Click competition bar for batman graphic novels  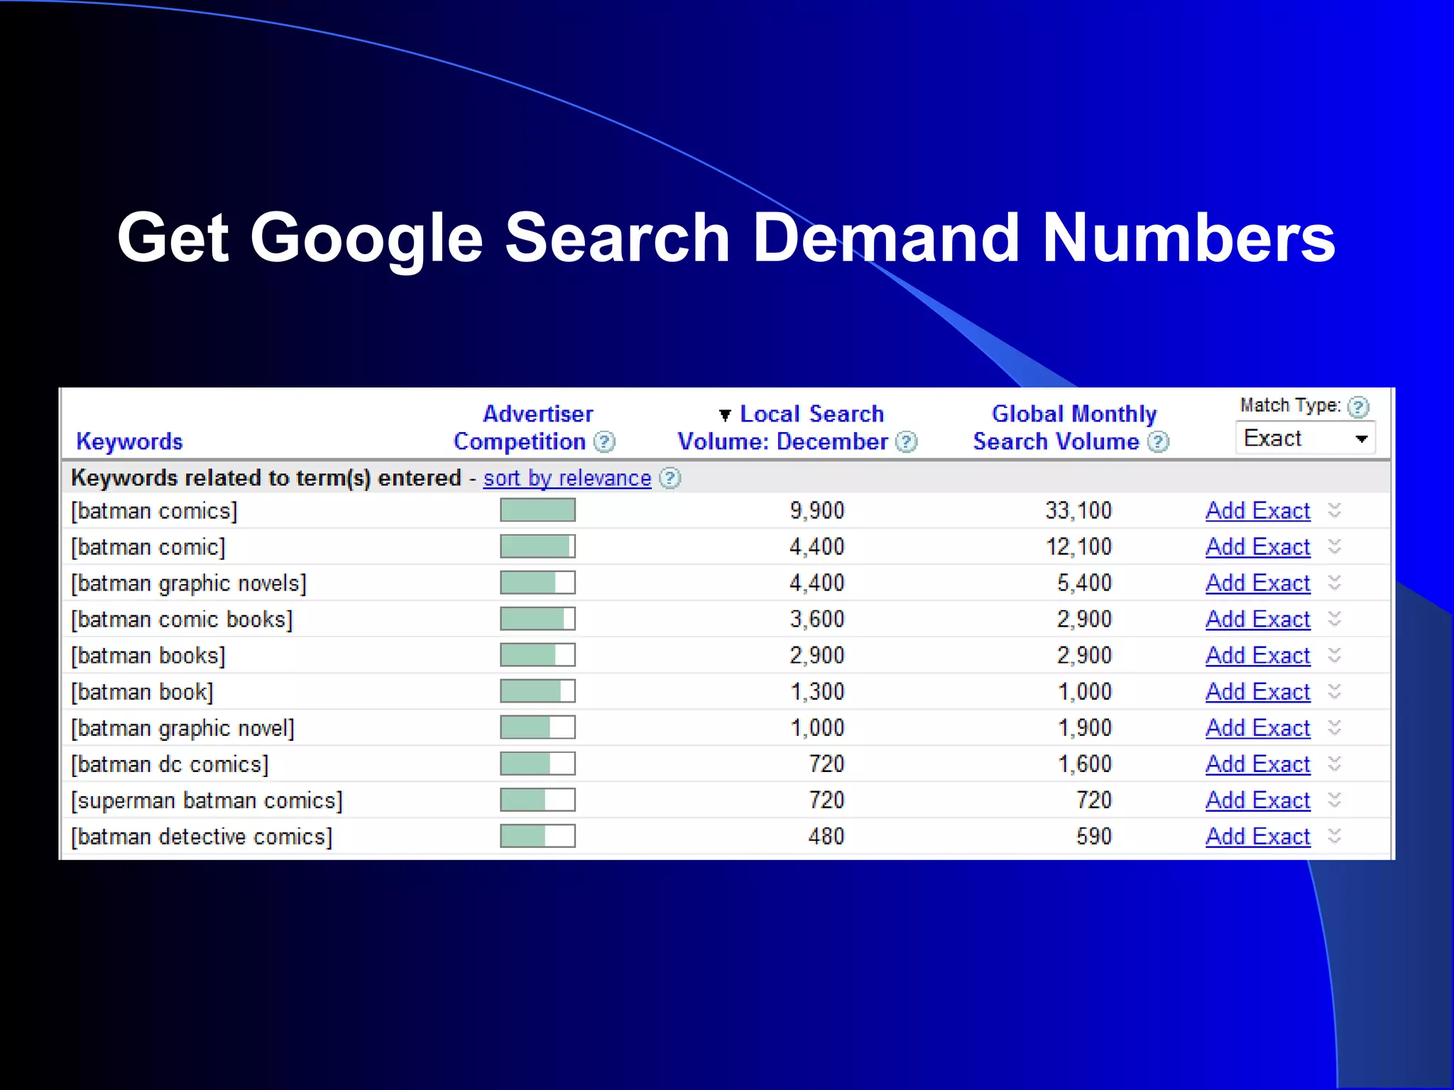coord(537,583)
